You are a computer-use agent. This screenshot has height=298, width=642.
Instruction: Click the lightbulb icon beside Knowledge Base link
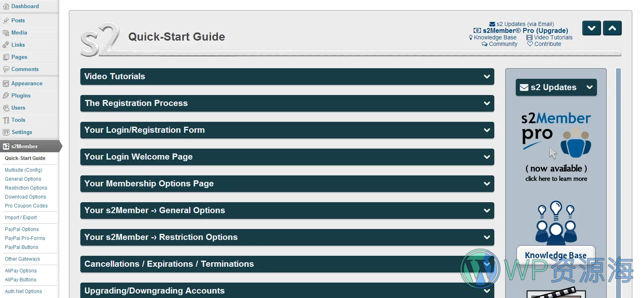pyautogui.click(x=471, y=37)
